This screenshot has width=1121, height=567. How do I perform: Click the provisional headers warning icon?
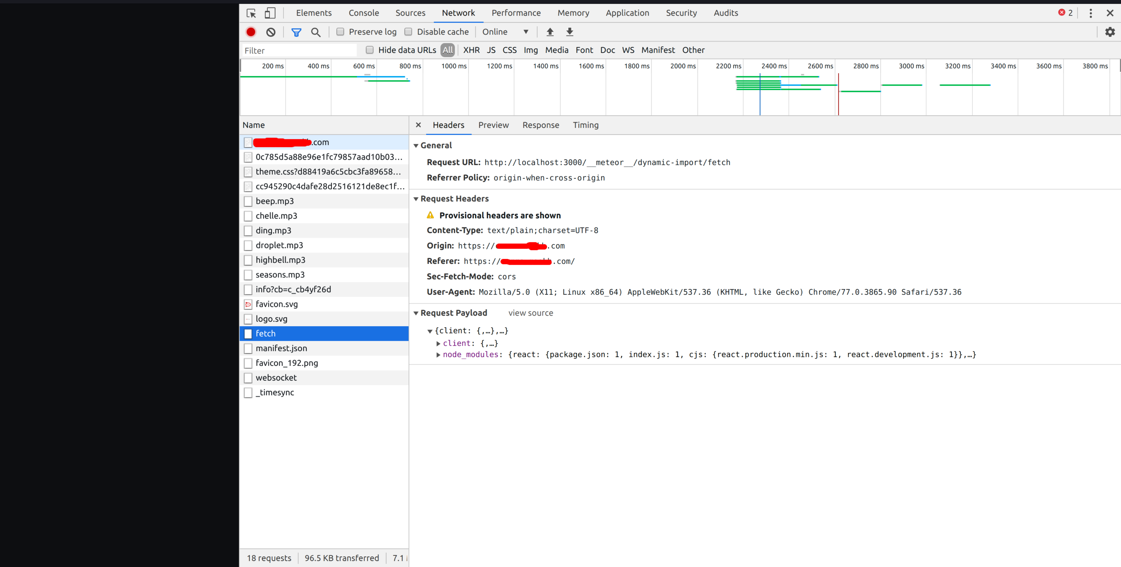pos(430,215)
